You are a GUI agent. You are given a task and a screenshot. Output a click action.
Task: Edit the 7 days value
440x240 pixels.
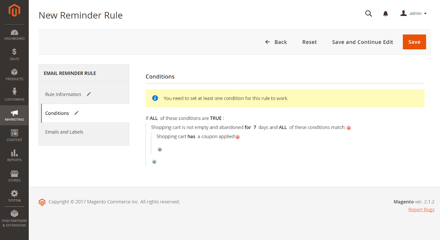pyautogui.click(x=255, y=127)
